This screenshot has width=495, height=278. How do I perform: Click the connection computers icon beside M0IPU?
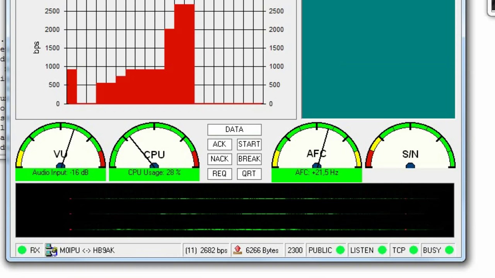(x=51, y=250)
